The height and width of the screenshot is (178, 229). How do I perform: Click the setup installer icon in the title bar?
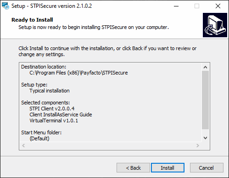(6, 6)
